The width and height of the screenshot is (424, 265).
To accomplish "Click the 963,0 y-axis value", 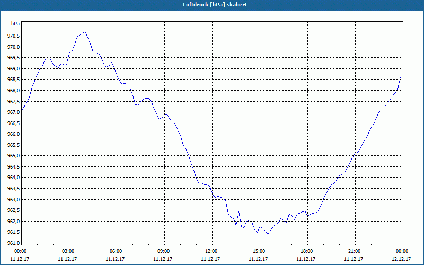I will coord(13,200).
